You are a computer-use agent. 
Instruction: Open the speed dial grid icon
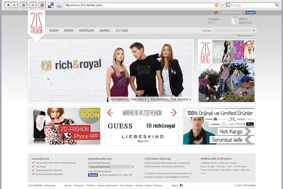[51, 5]
